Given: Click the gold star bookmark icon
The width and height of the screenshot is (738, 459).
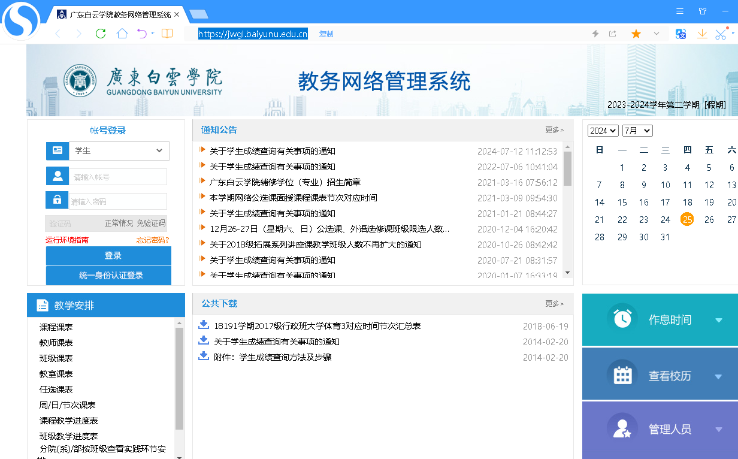Looking at the screenshot, I should pos(636,34).
